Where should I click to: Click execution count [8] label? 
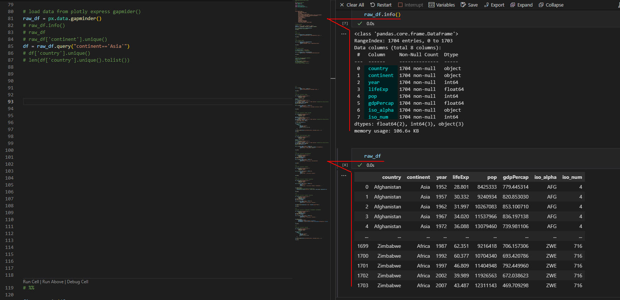point(345,165)
